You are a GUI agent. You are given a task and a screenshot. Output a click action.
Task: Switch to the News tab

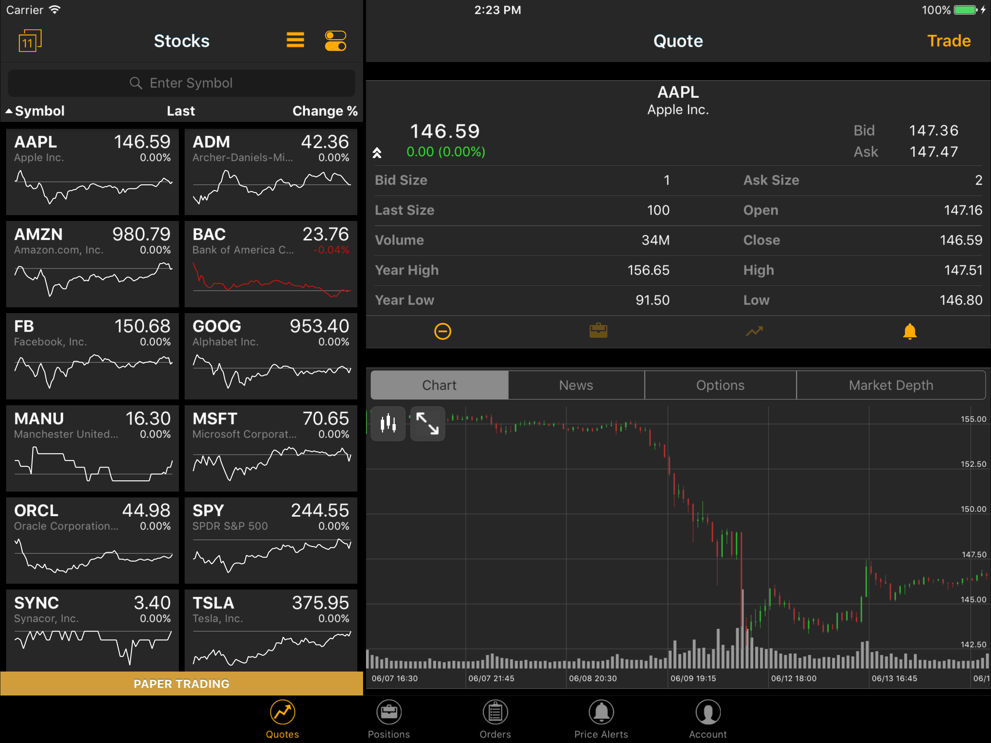click(576, 385)
